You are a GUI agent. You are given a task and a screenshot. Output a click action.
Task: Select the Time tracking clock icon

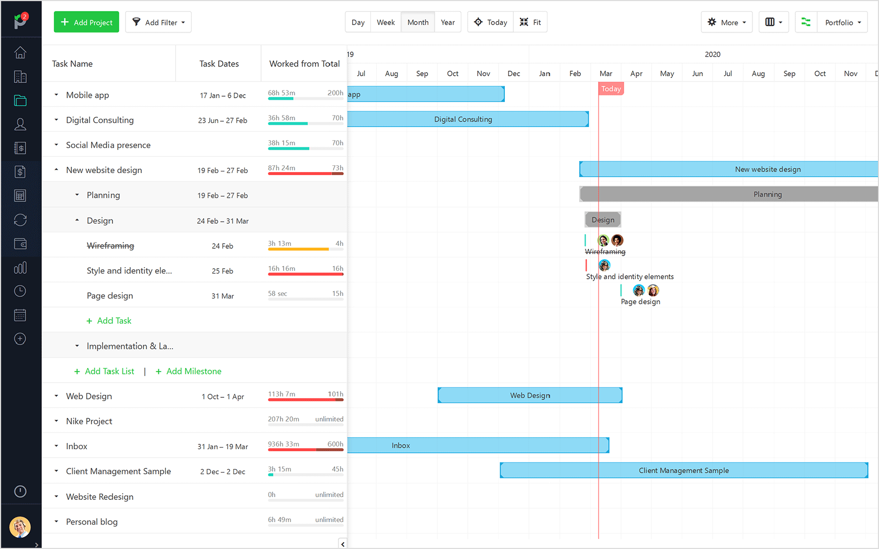20,291
